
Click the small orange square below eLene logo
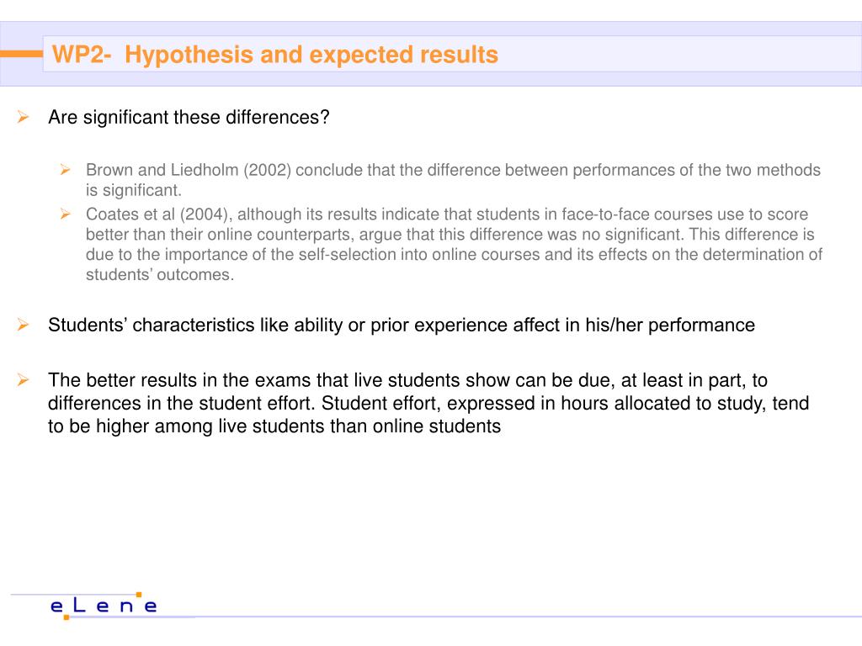[67, 617]
